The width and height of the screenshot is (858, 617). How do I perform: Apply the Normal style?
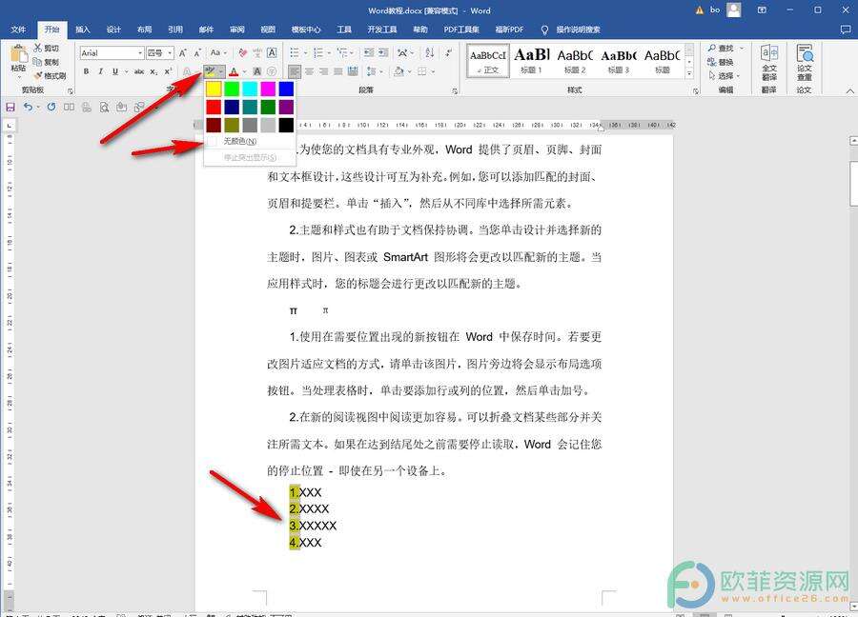(488, 61)
